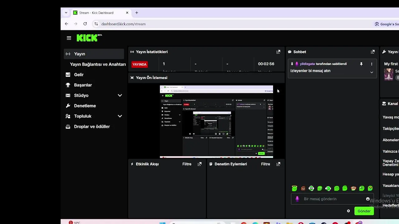Expand the pinned message chevron

[372, 72]
